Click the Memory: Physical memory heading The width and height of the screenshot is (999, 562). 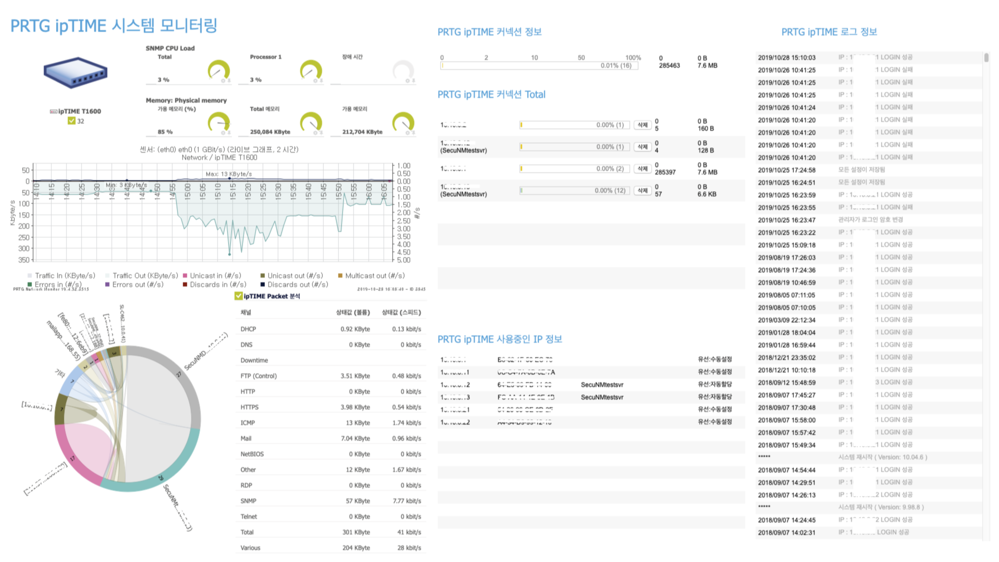pyautogui.click(x=186, y=101)
